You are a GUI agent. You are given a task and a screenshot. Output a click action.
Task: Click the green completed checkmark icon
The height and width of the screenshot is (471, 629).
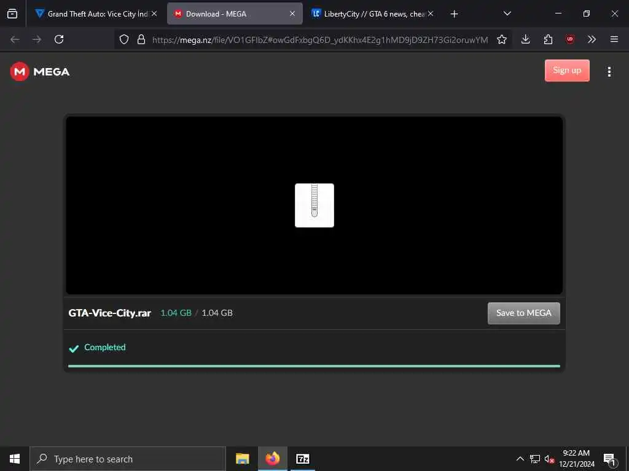point(74,348)
